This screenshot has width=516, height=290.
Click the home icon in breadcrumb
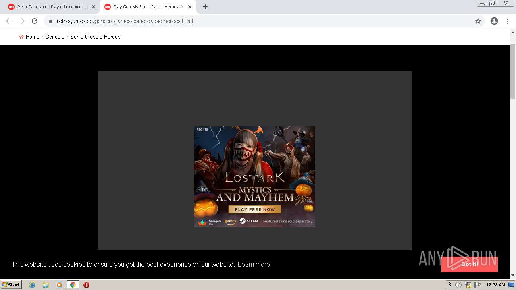21,37
